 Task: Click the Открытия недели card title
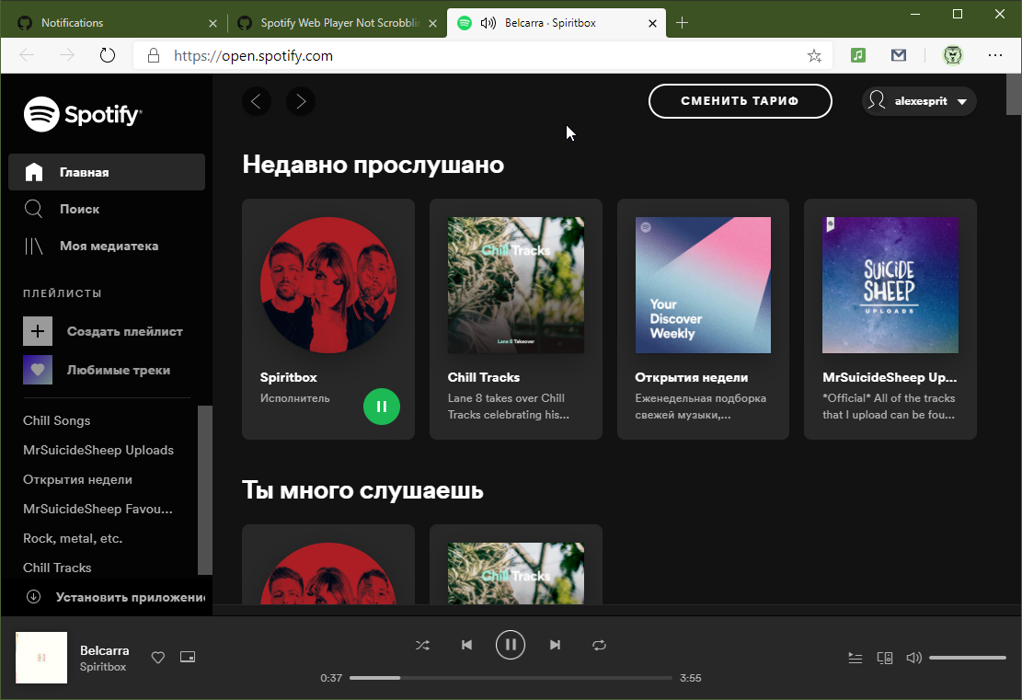(x=692, y=377)
